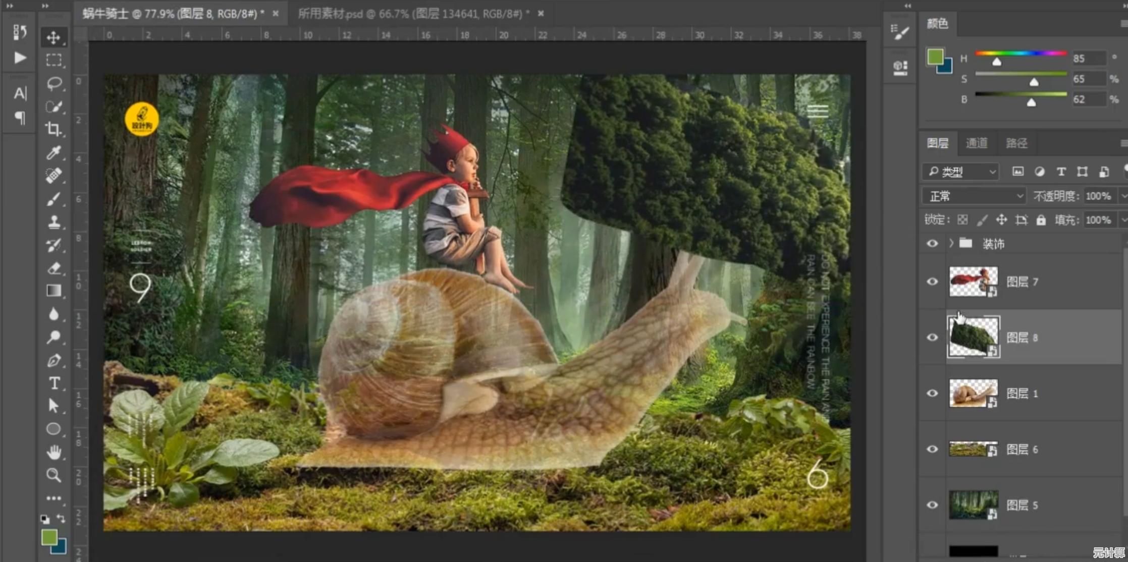Click the lock all layer button
This screenshot has height=562, width=1128.
(x=1041, y=220)
